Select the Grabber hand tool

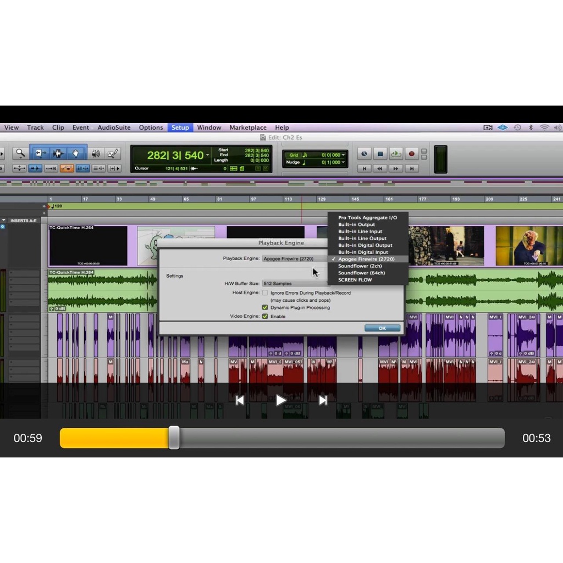pos(76,154)
